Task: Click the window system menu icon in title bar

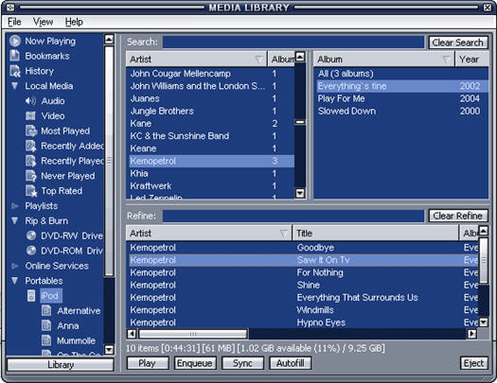Action: pyautogui.click(x=10, y=8)
